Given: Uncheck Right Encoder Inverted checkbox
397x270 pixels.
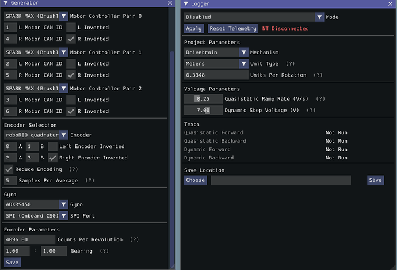Looking at the screenshot, I should coord(53,158).
